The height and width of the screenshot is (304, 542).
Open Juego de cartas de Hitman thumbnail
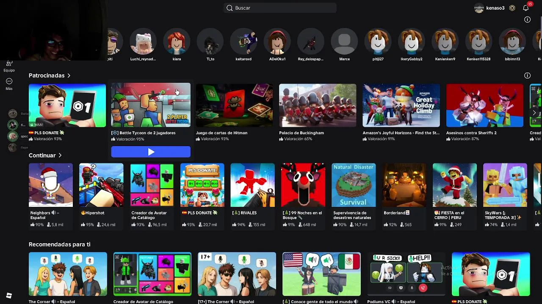[x=234, y=106]
